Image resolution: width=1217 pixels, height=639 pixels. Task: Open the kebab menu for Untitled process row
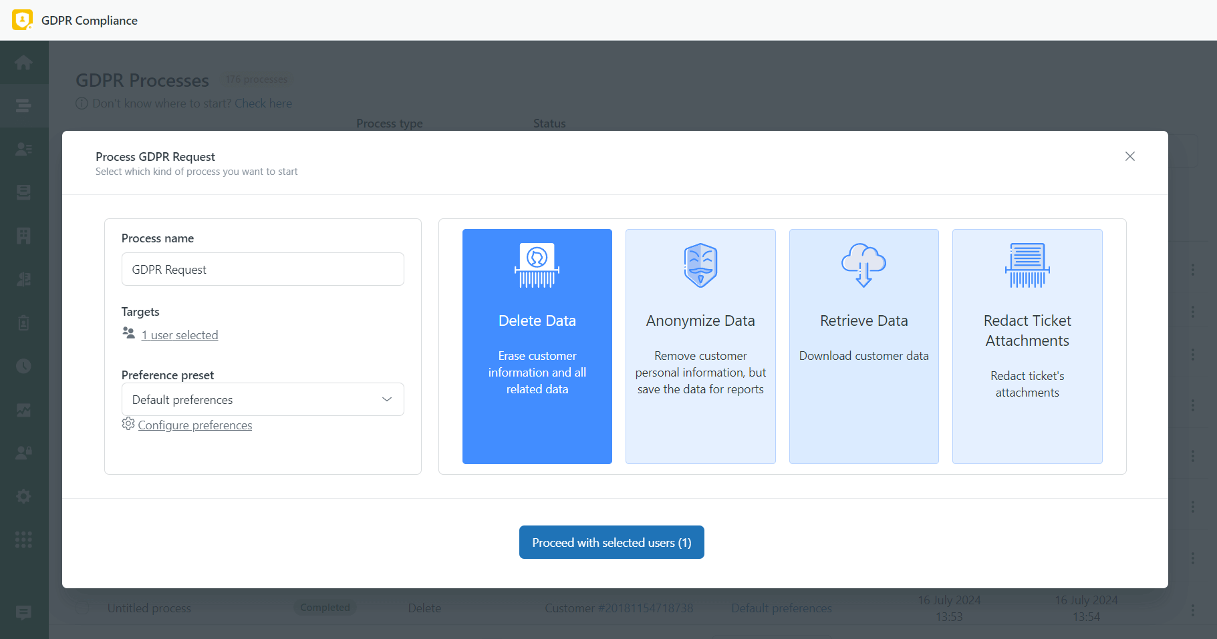click(1193, 610)
